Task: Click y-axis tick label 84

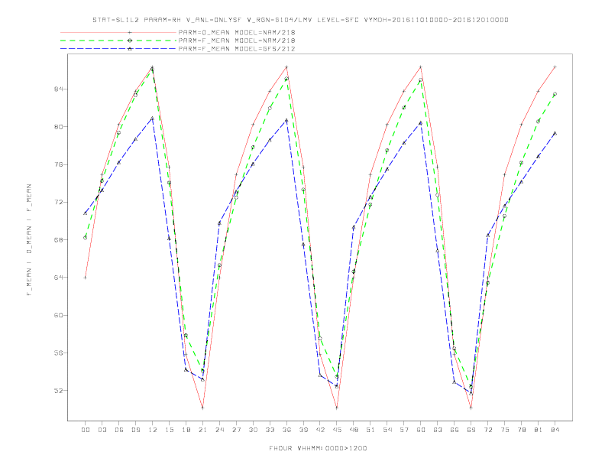Action: (x=58, y=89)
